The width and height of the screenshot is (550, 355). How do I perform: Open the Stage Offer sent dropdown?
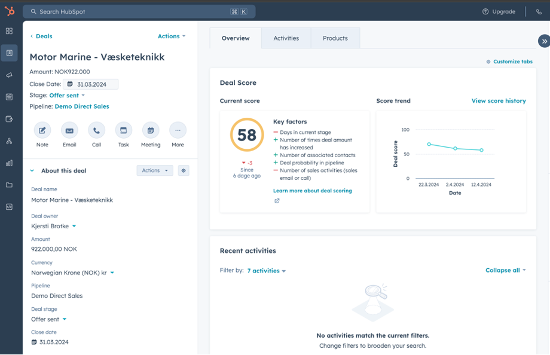coord(67,96)
